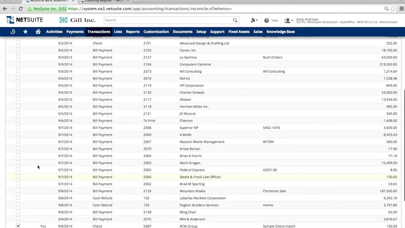
Task: Click the Christmas Sale memo text
Action: tap(274, 191)
